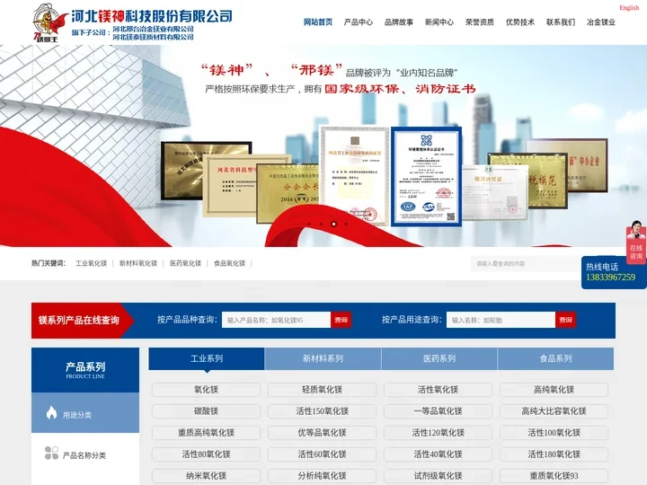Click the 新材料氧化镁 hot keyword
The image size is (647, 485).
138,263
